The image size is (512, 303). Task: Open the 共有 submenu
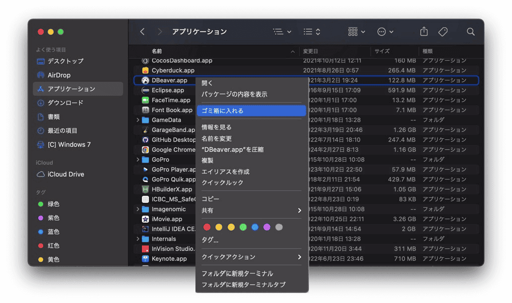pos(252,211)
